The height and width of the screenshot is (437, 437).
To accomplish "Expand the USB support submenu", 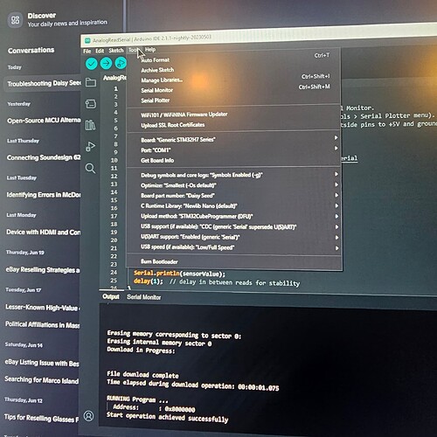I will 233,226.
